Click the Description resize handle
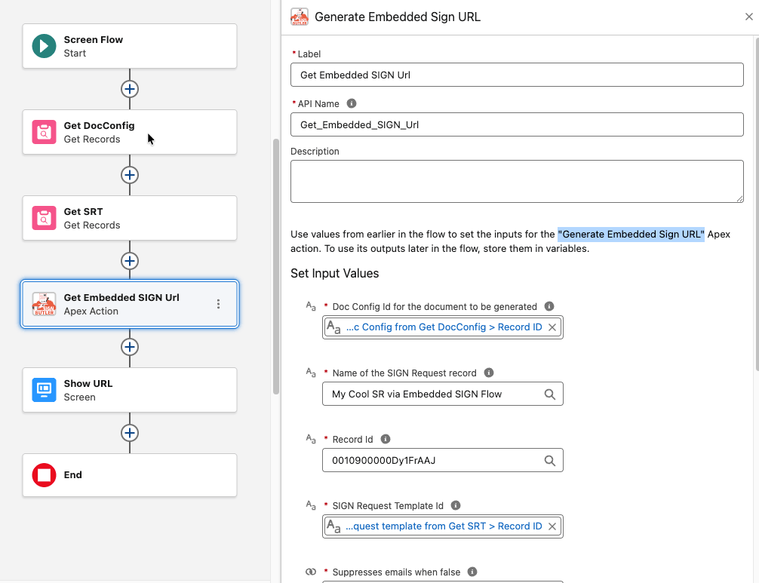Image resolution: width=759 pixels, height=583 pixels. pos(739,199)
